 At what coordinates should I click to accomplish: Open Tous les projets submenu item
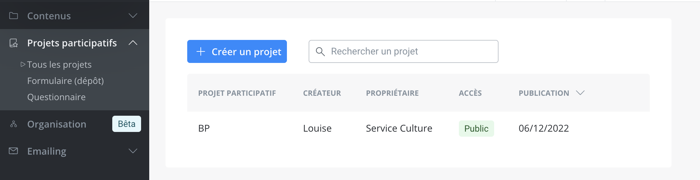tap(59, 64)
